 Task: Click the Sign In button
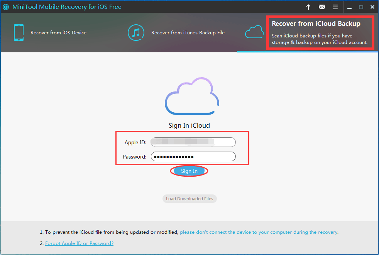tap(189, 171)
